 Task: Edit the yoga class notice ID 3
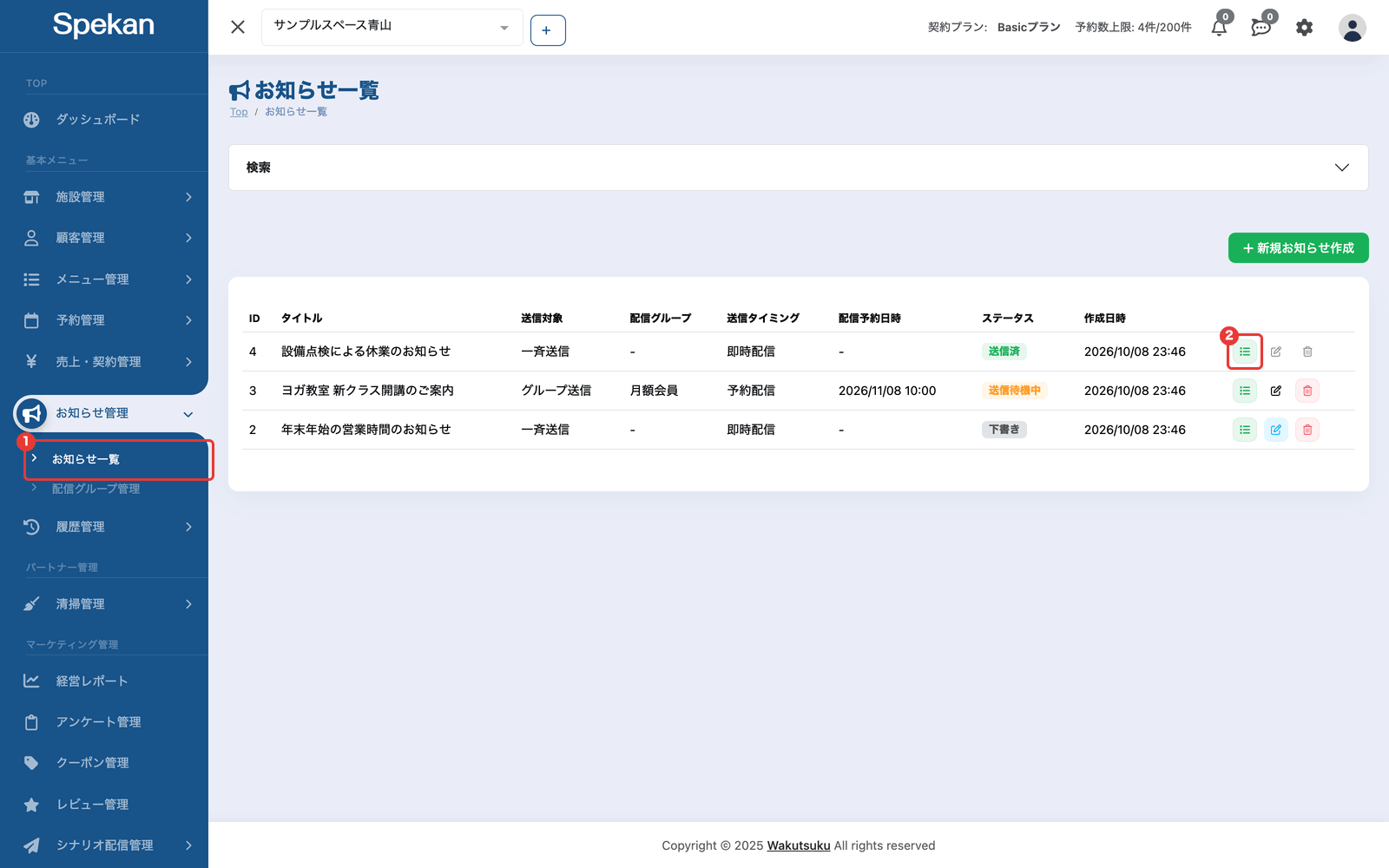click(1276, 391)
